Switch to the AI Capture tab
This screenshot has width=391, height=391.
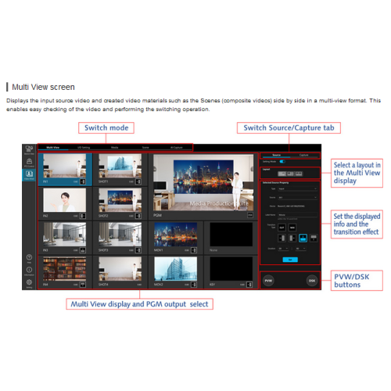point(177,148)
